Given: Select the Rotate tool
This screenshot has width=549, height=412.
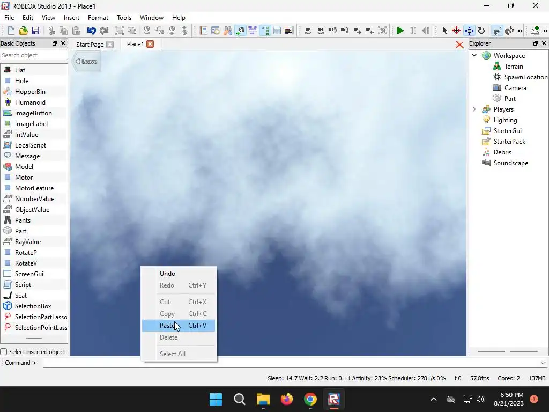Looking at the screenshot, I should 481,31.
